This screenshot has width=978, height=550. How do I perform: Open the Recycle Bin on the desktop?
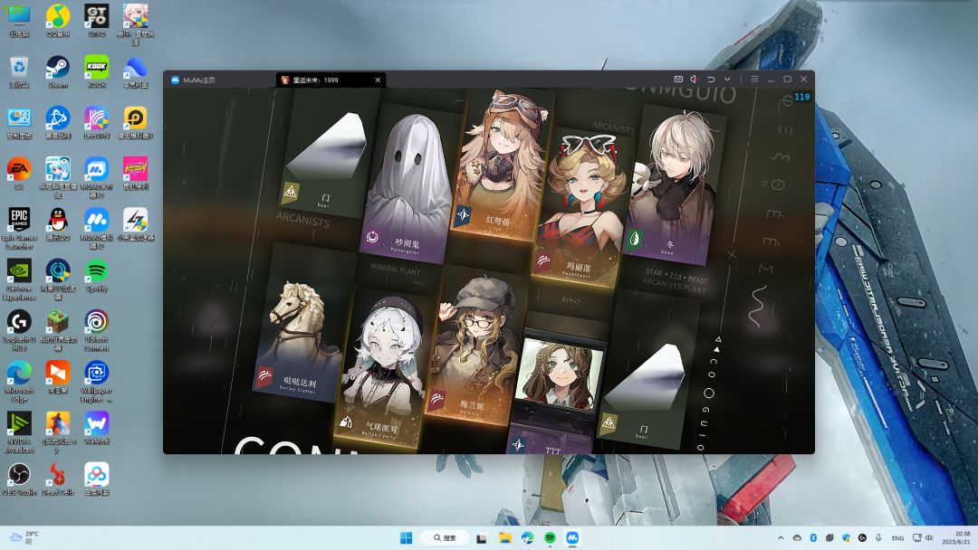coord(19,71)
